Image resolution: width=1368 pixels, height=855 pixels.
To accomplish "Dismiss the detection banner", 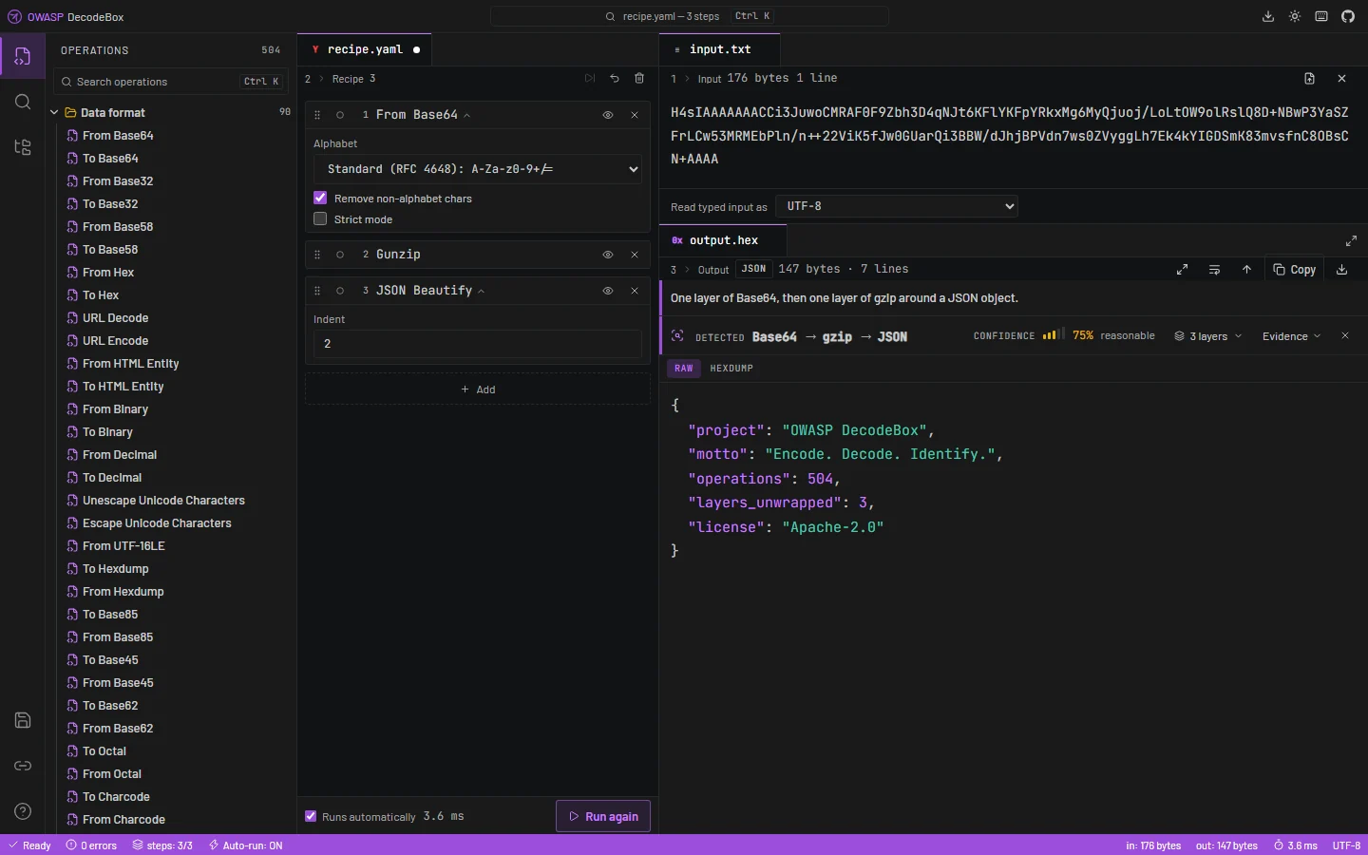I will tap(1344, 336).
